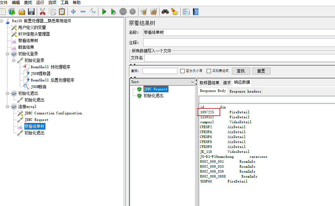
Task: Open the 文件 menu
Action: [4, 3]
